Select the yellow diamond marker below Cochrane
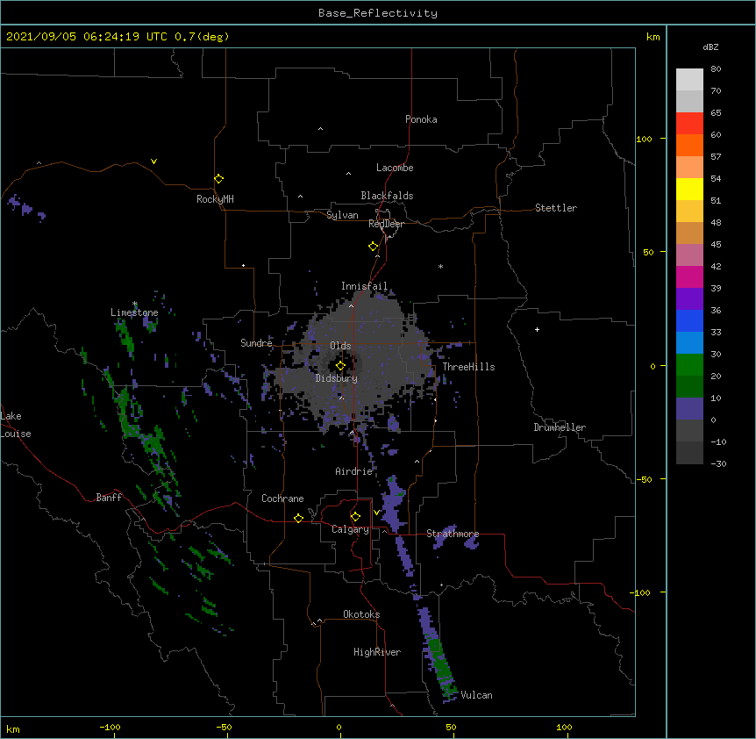This screenshot has width=756, height=739. pos(298,518)
